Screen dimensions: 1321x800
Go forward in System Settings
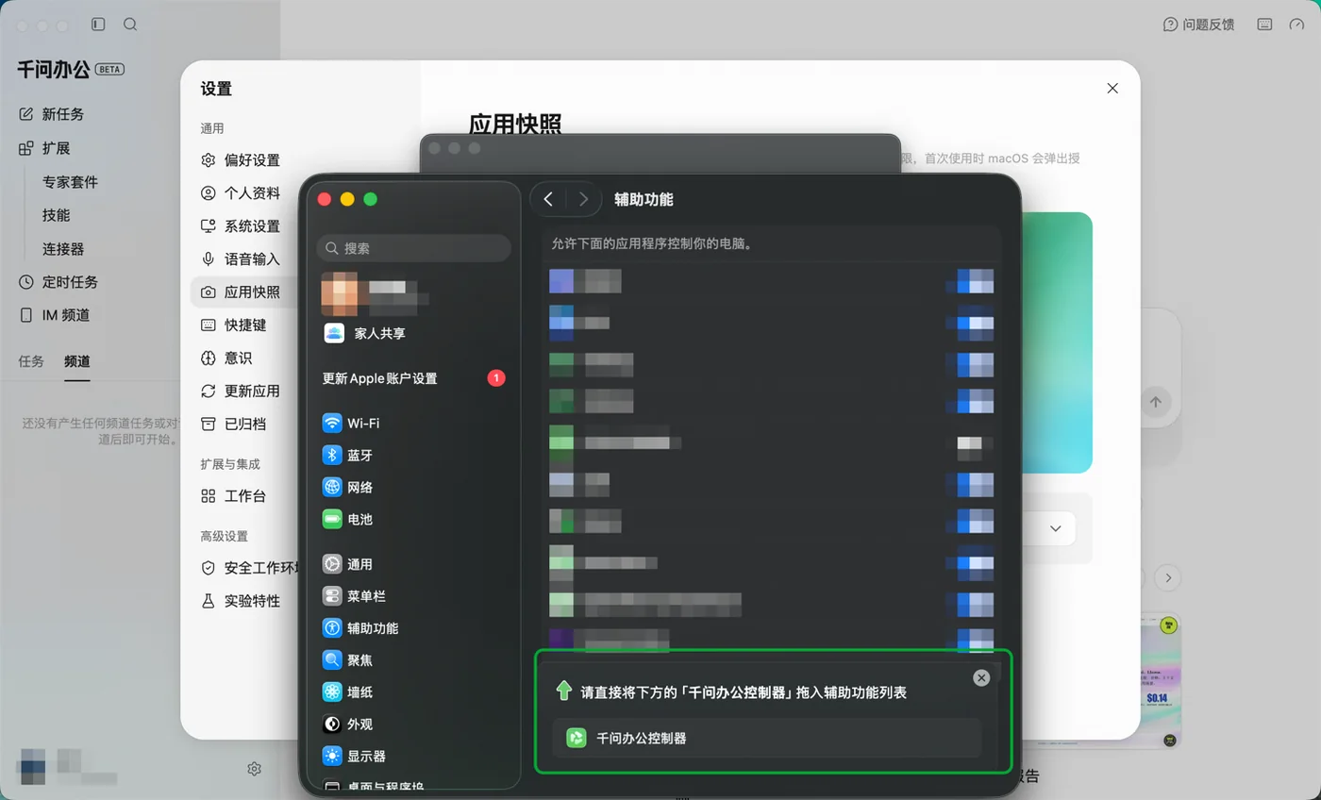click(583, 199)
